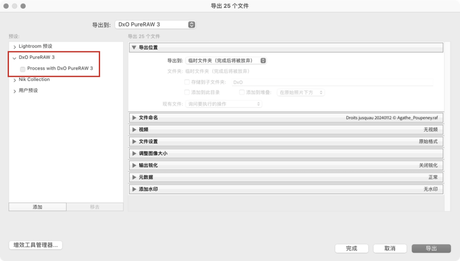Open the 在原始照片下方 dropdown
The width and height of the screenshot is (460, 261).
point(301,93)
